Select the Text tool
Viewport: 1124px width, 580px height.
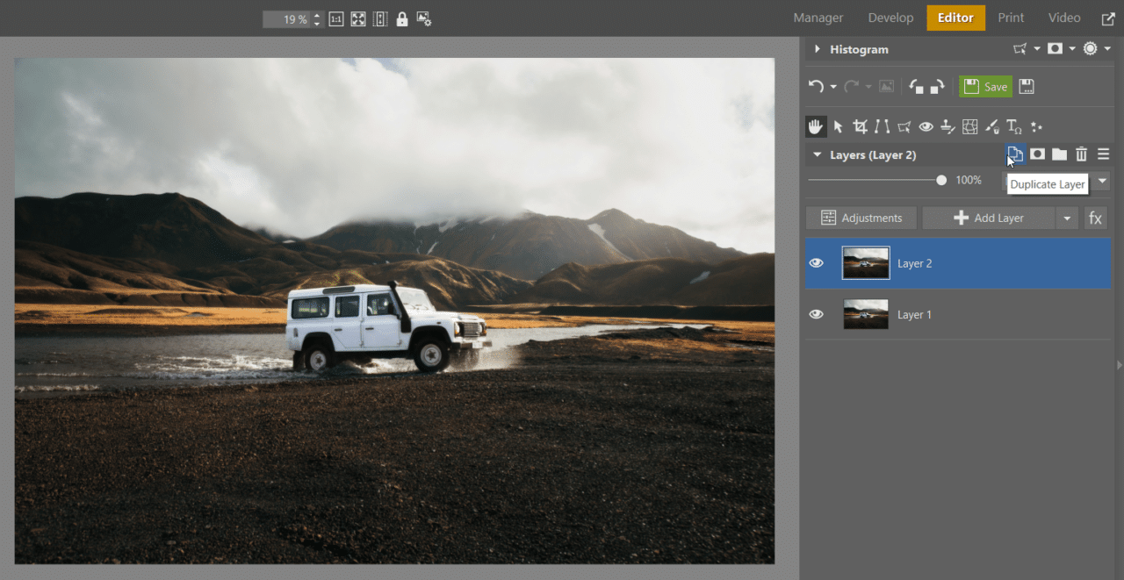(1012, 126)
